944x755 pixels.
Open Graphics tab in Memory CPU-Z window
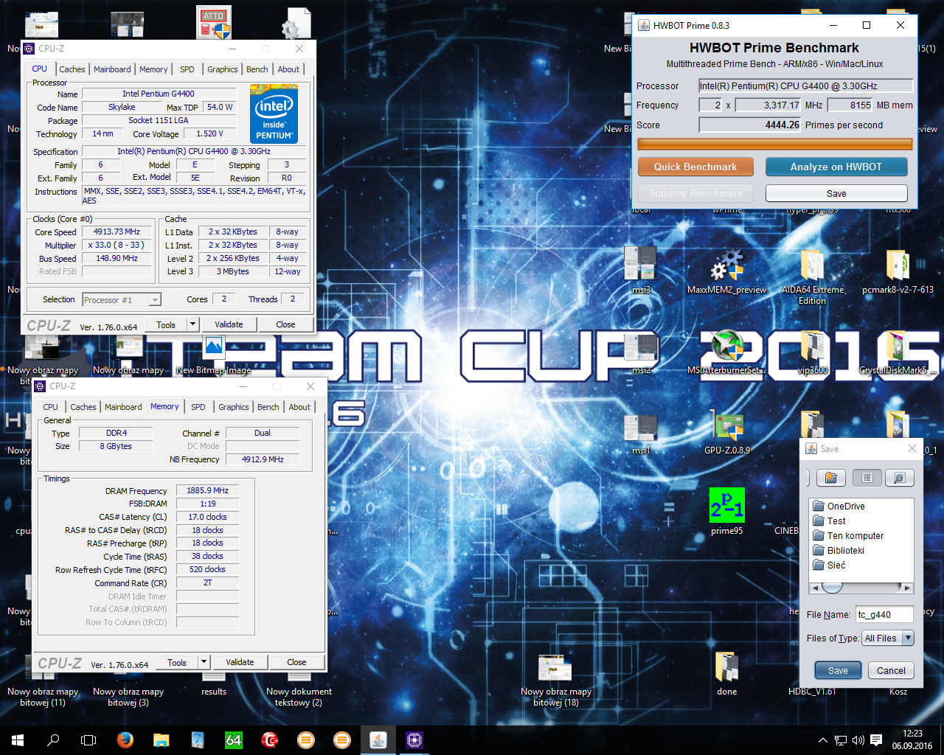(234, 407)
